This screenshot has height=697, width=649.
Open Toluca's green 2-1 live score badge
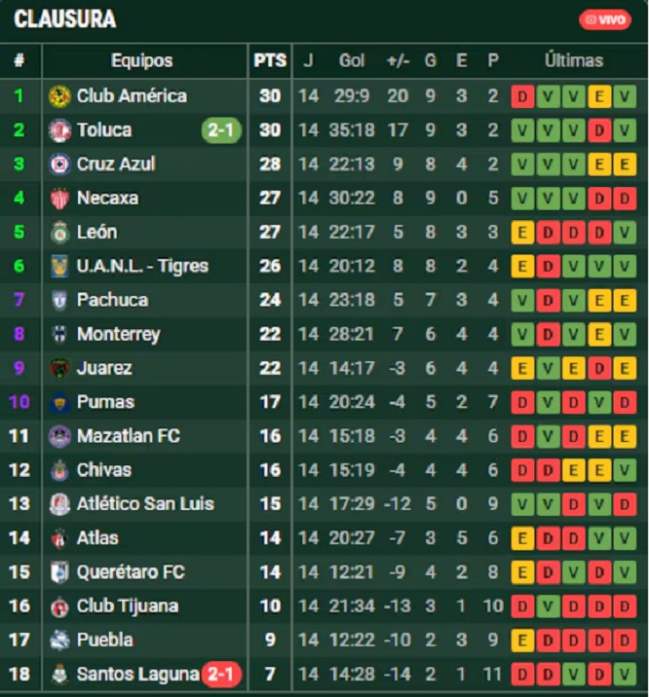coord(221,130)
